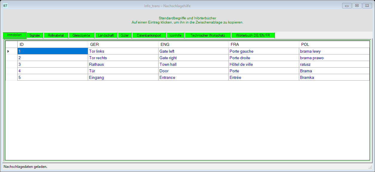Copy the entry 'Gate left'
This screenshot has width=375, height=172.
[193, 51]
